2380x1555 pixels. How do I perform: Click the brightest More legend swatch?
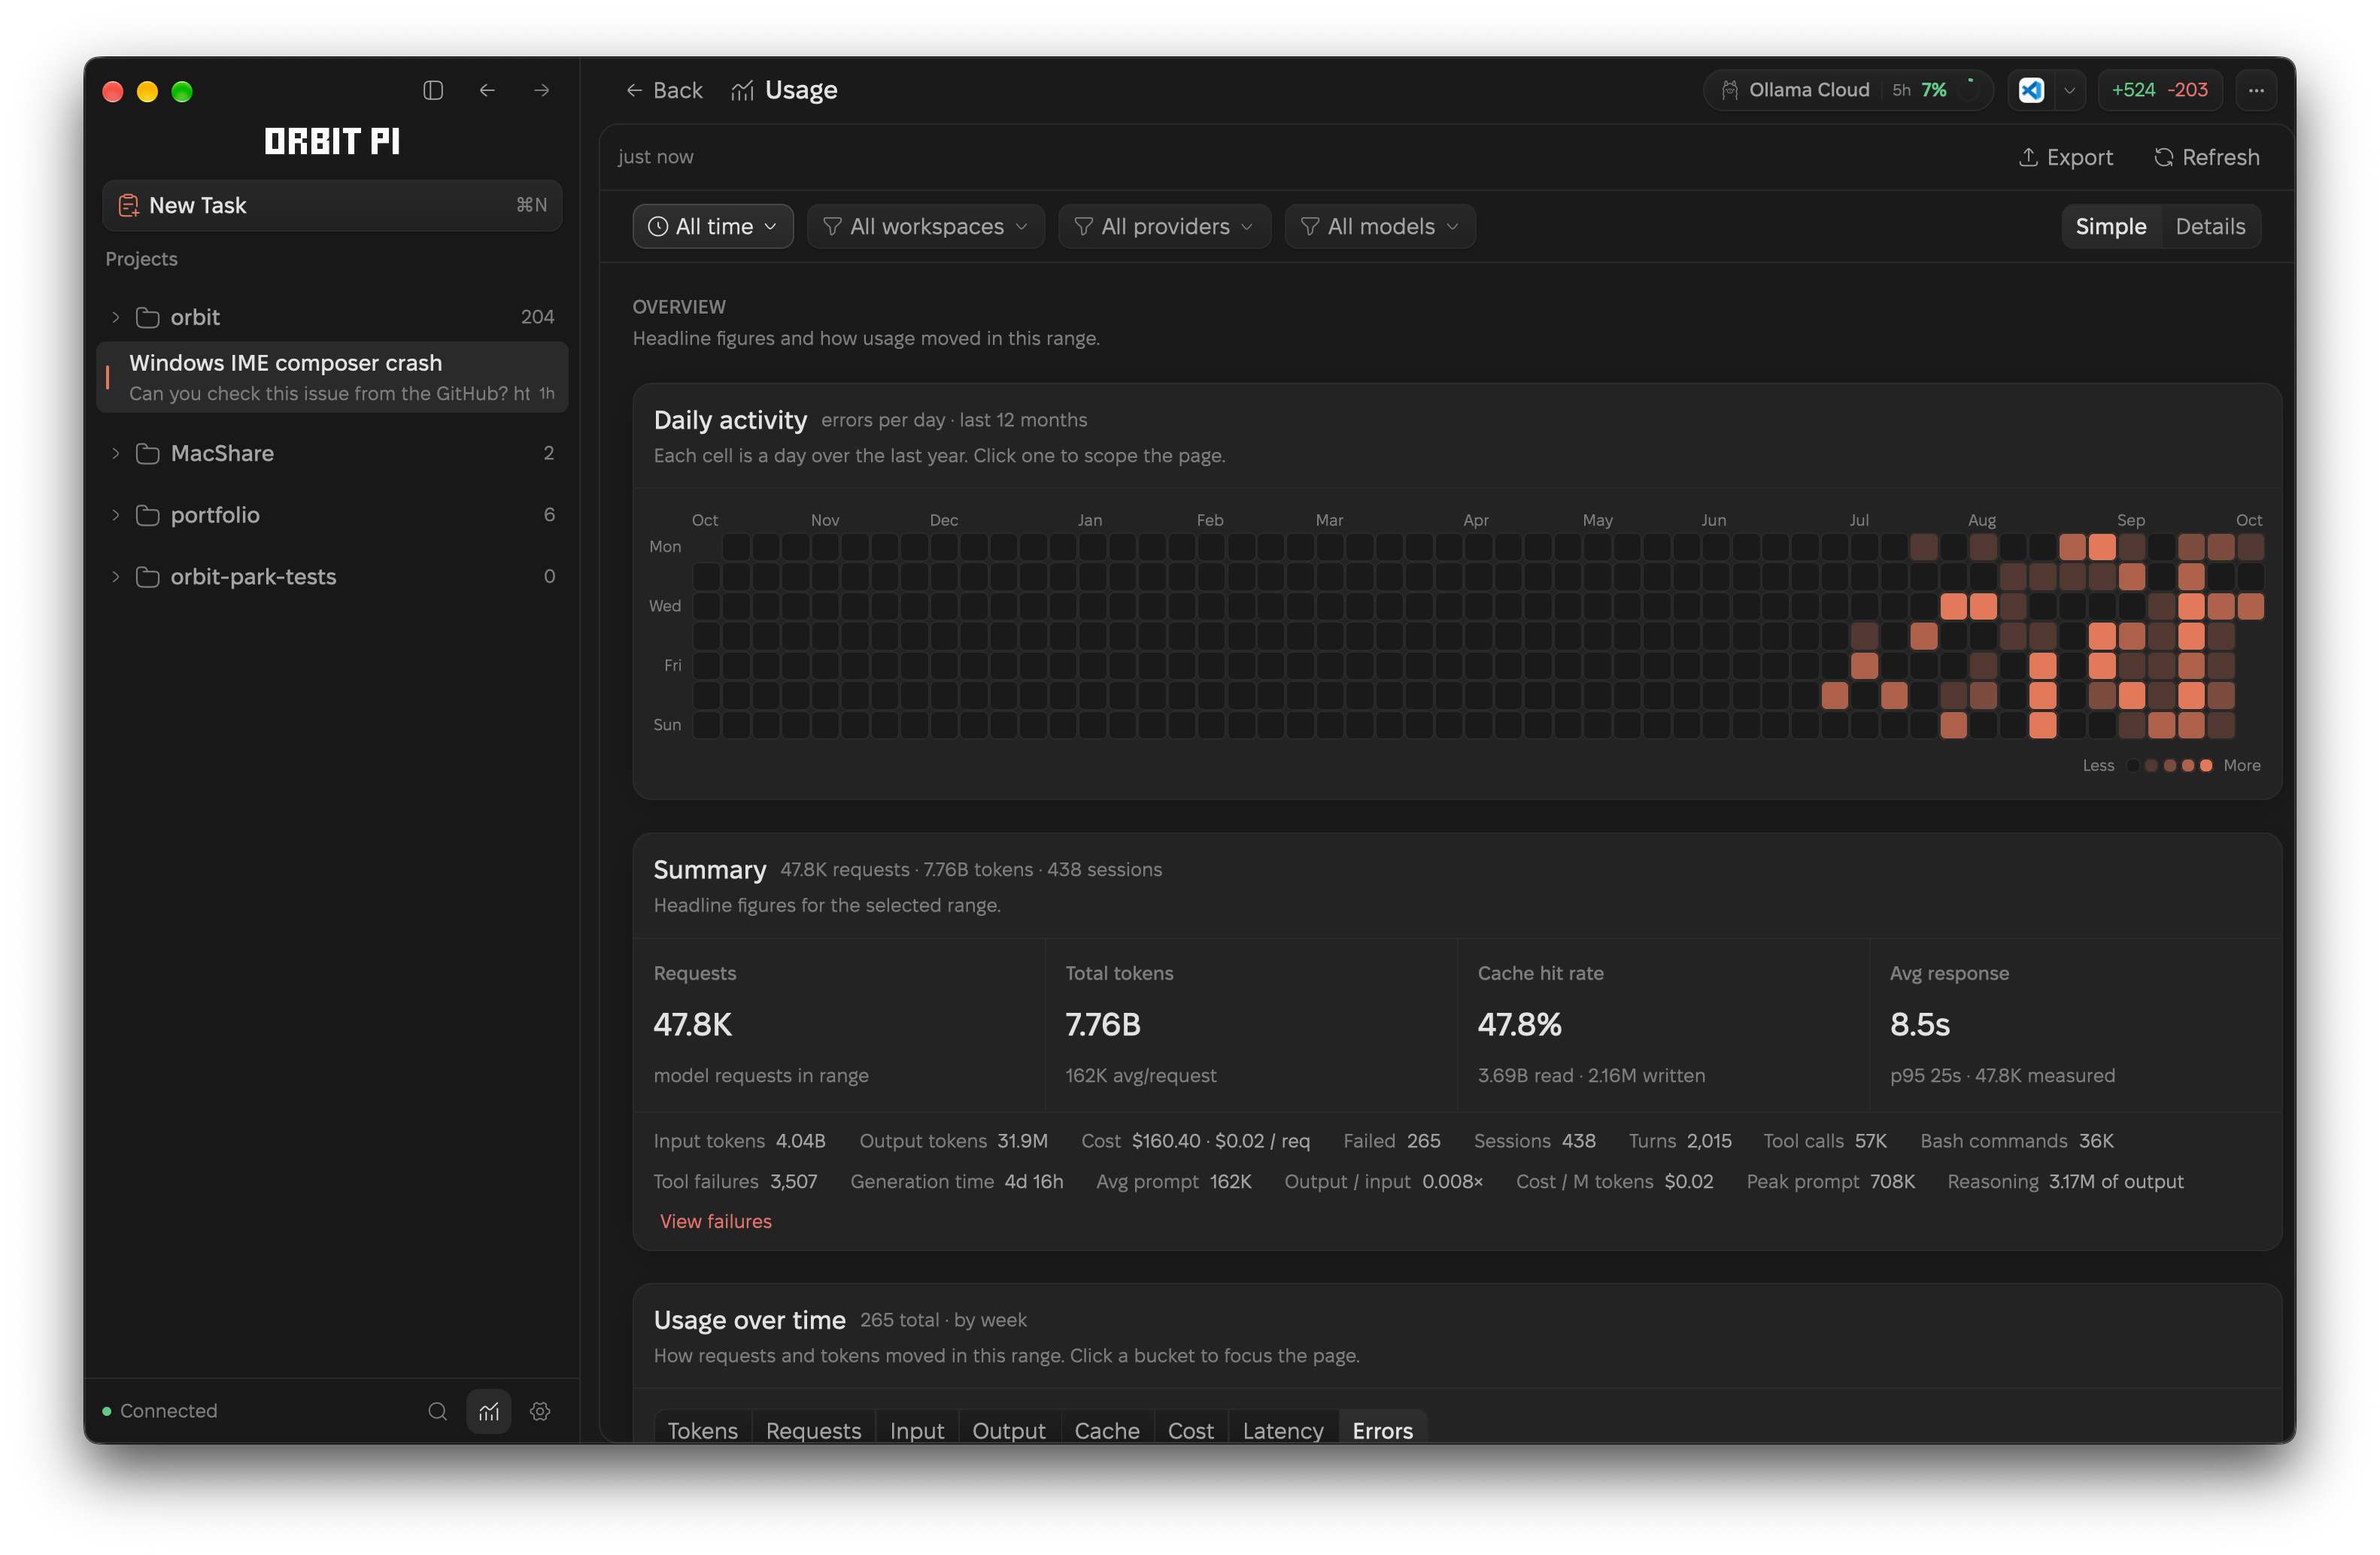(x=2206, y=765)
